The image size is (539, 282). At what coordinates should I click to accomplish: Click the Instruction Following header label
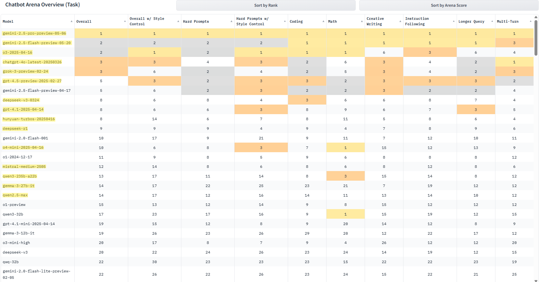pos(417,21)
